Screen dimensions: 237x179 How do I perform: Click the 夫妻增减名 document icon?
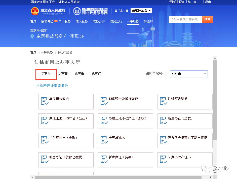104,140
